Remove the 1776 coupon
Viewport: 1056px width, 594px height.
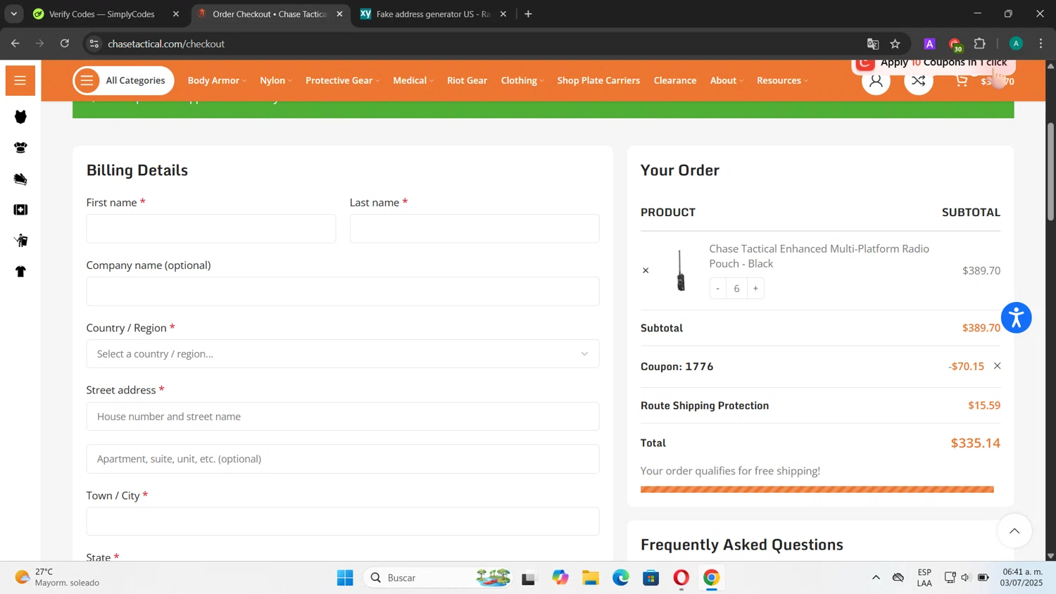point(997,366)
